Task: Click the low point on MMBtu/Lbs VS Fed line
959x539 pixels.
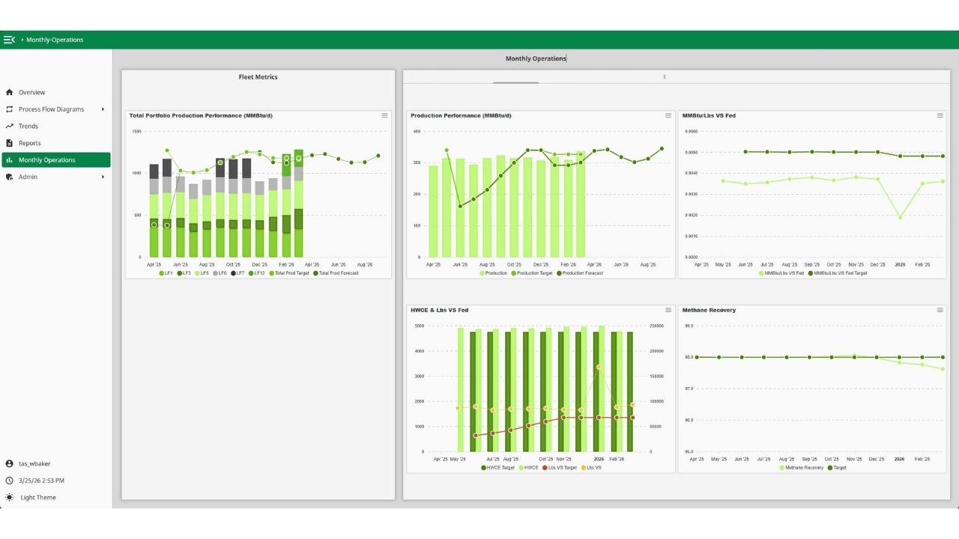Action: 900,218
